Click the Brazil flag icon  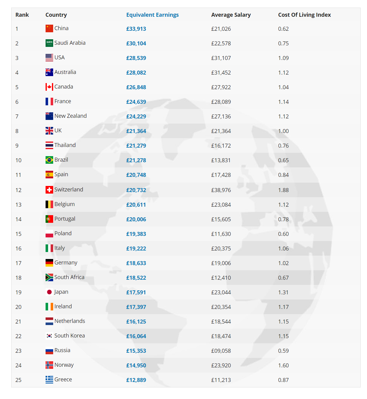click(x=49, y=160)
